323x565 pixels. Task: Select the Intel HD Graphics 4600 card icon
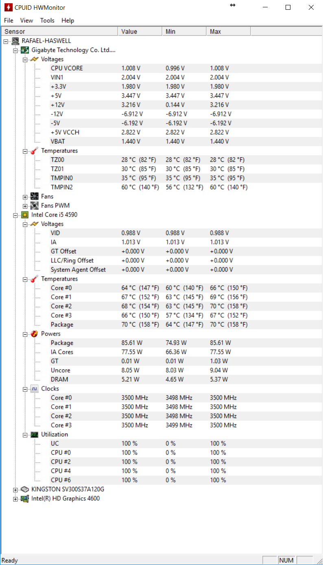(x=25, y=498)
